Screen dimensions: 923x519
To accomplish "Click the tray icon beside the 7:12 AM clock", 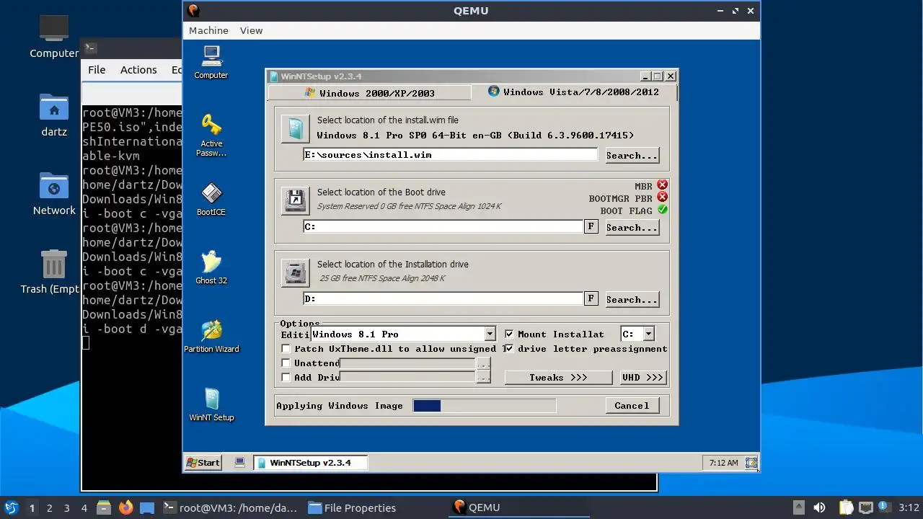I will 751,462.
